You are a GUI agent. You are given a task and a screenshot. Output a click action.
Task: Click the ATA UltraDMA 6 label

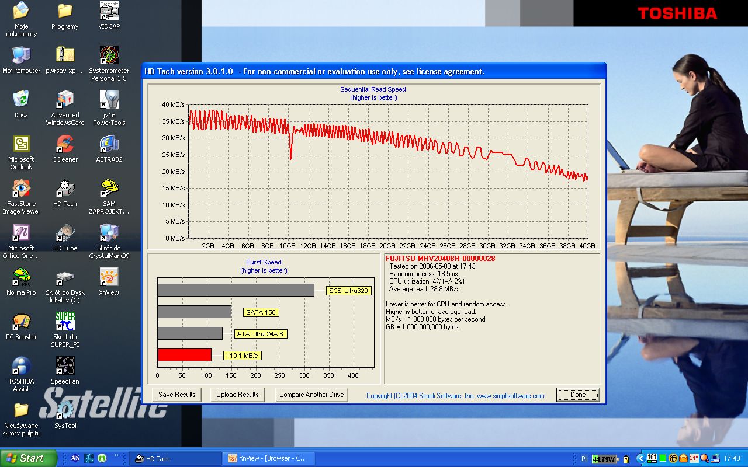click(261, 334)
